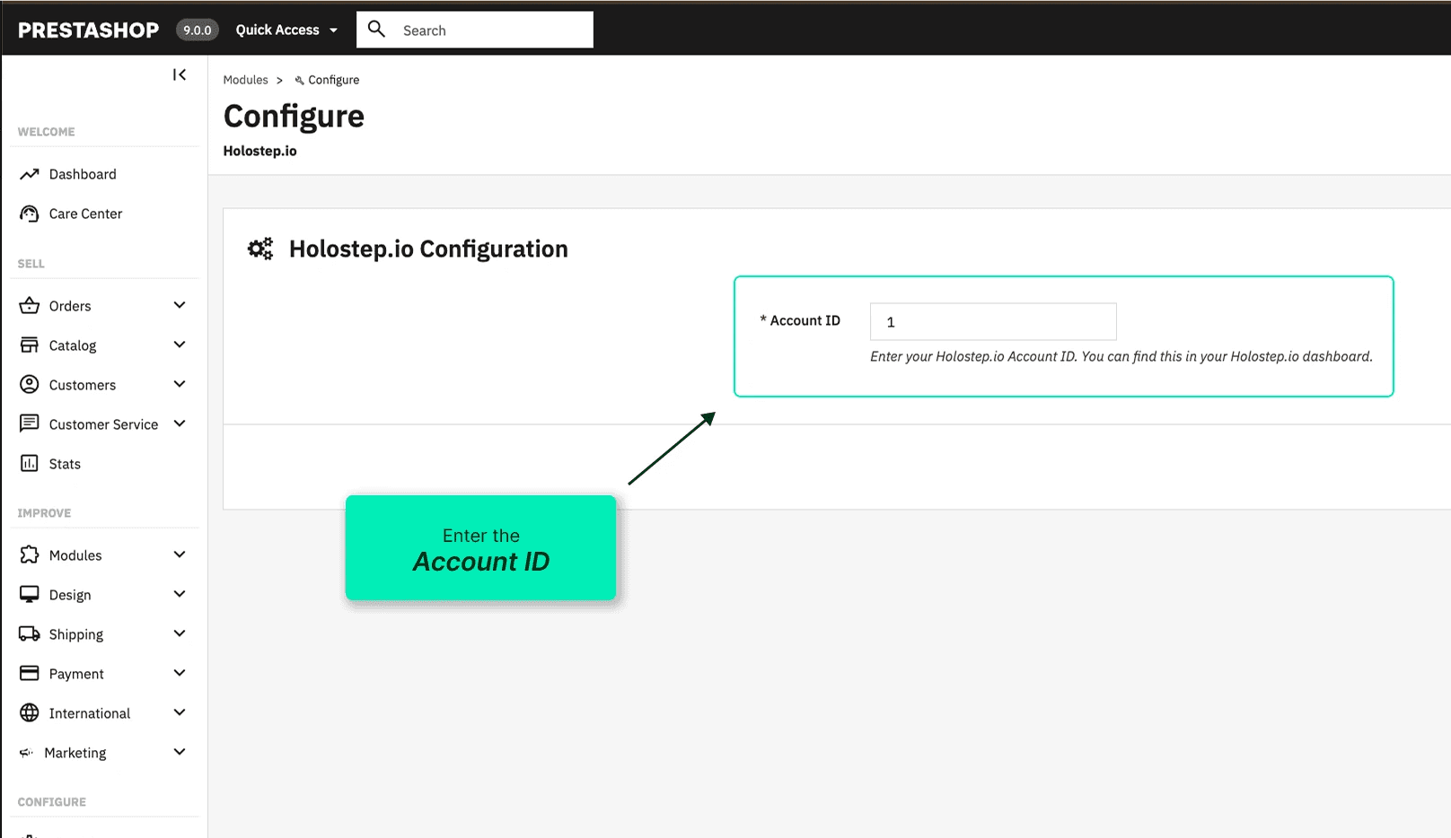Click the Design monitor icon
Screen dimensions: 1451x838
(30, 594)
